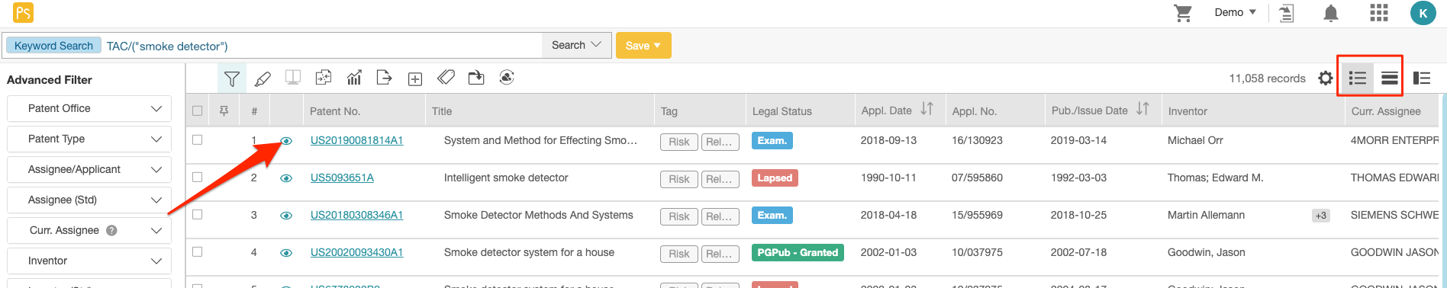Switch to the compact list view
Viewport: 1447px width, 288px height.
[x=1389, y=78]
